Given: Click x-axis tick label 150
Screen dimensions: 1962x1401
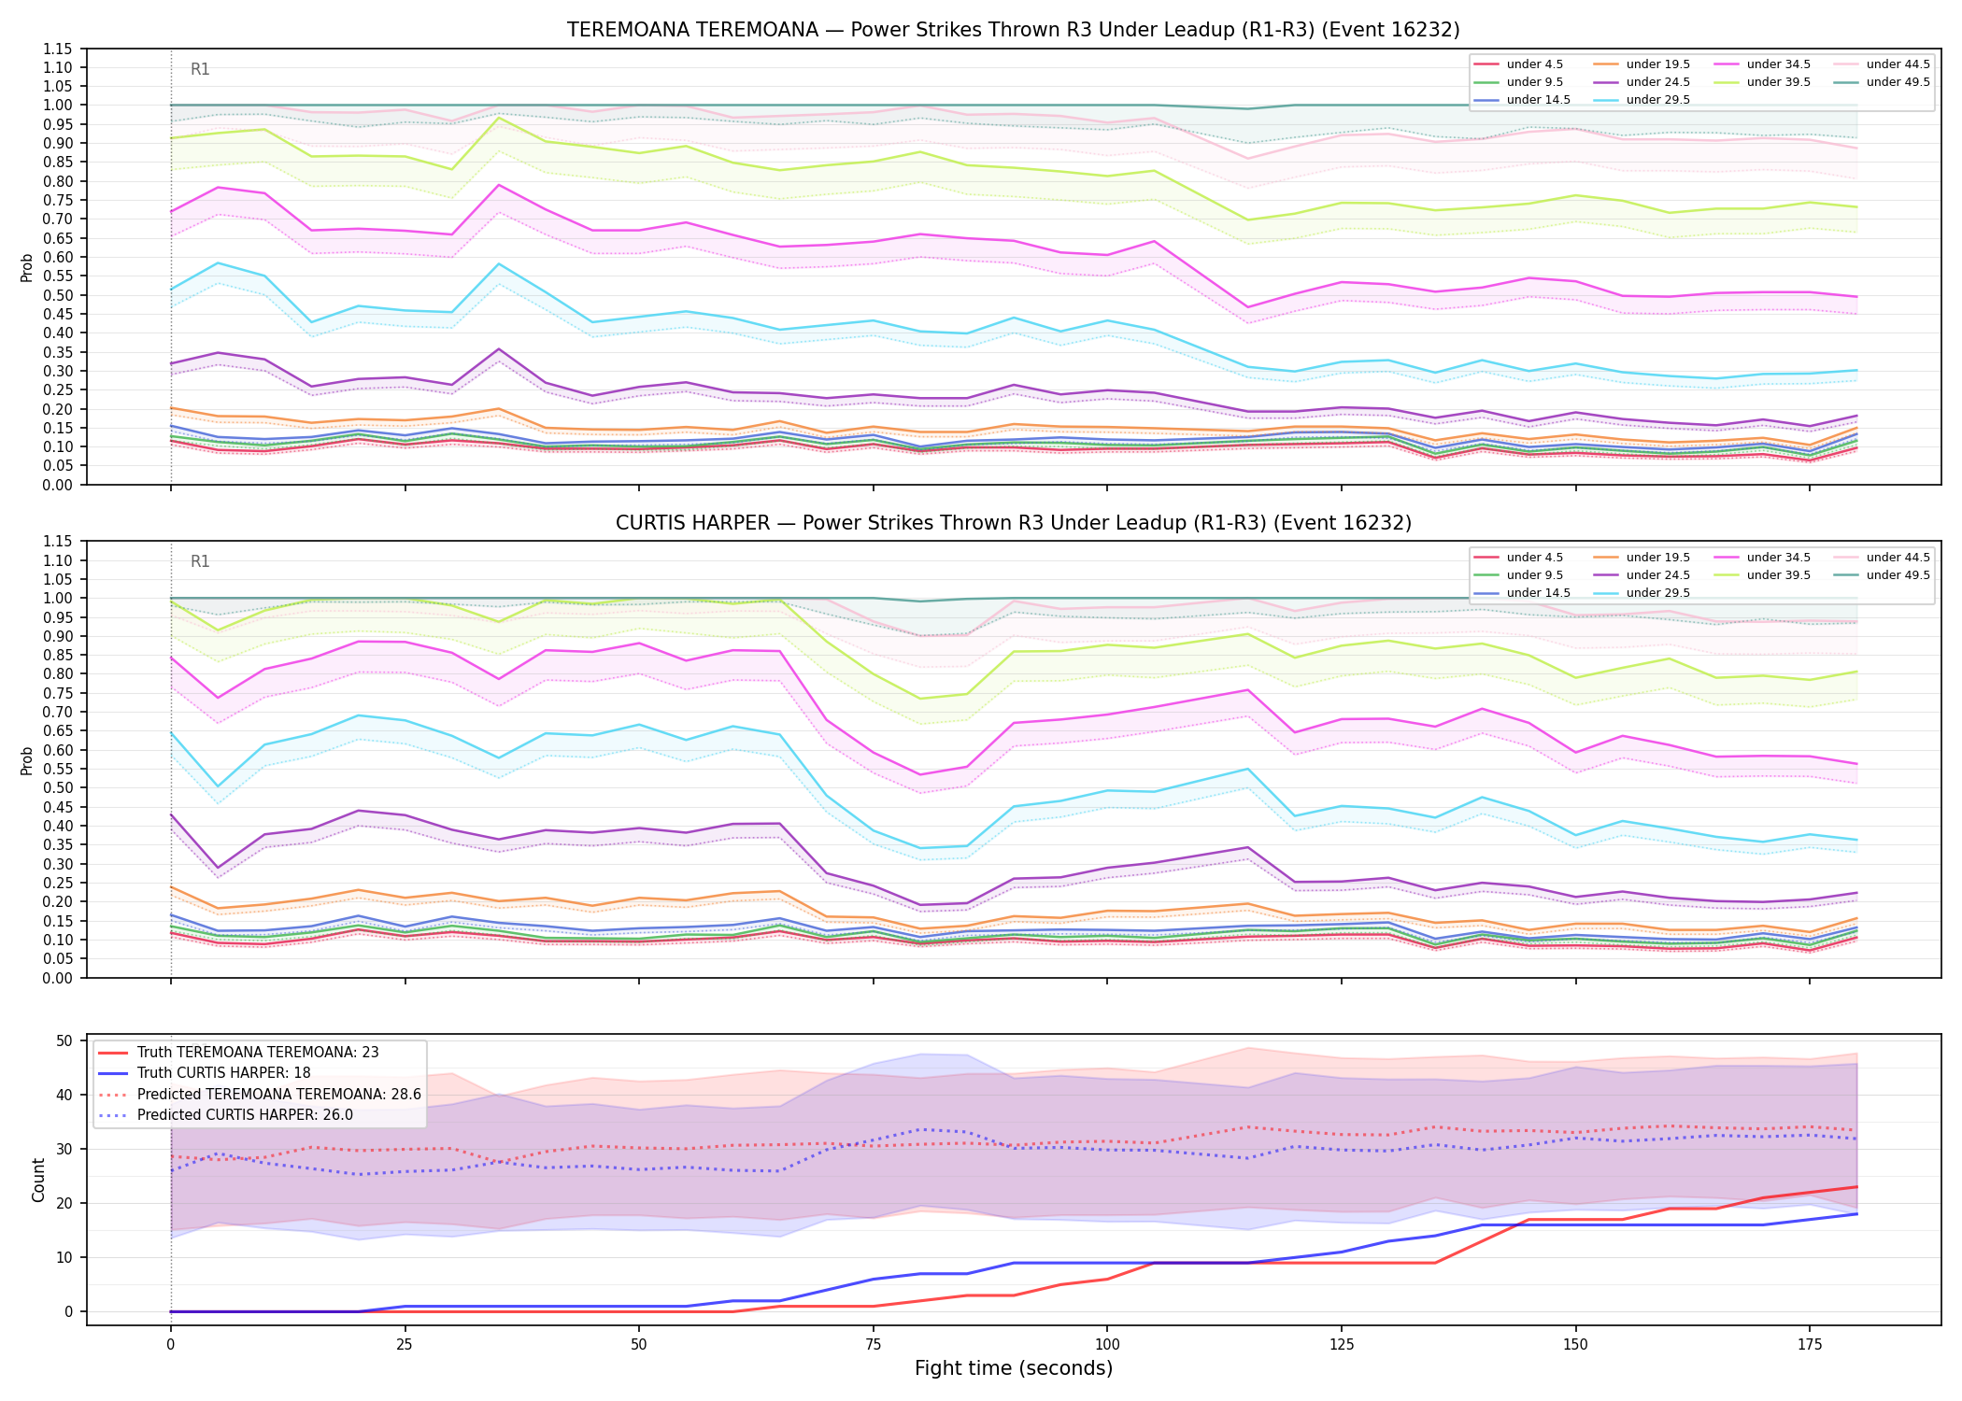Looking at the screenshot, I should click(x=1575, y=1345).
